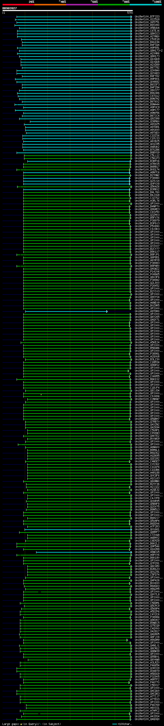Select the UniRef100_Q08682 label
The image size is (164, 726).
147,82
